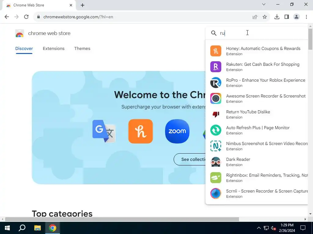Image resolution: width=313 pixels, height=234 pixels.
Task: Click the muted volume tray icon
Action: (x=274, y=228)
